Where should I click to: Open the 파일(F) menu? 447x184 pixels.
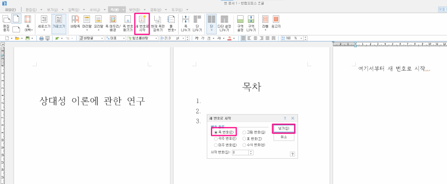coord(11,10)
